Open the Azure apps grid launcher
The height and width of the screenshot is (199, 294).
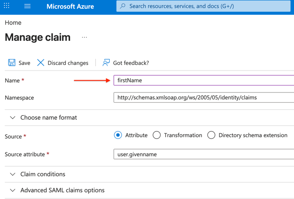point(7,7)
